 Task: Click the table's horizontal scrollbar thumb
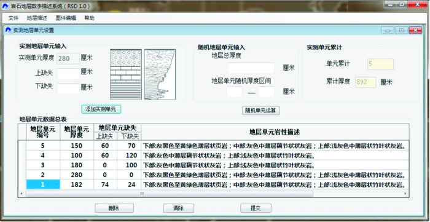169,194
